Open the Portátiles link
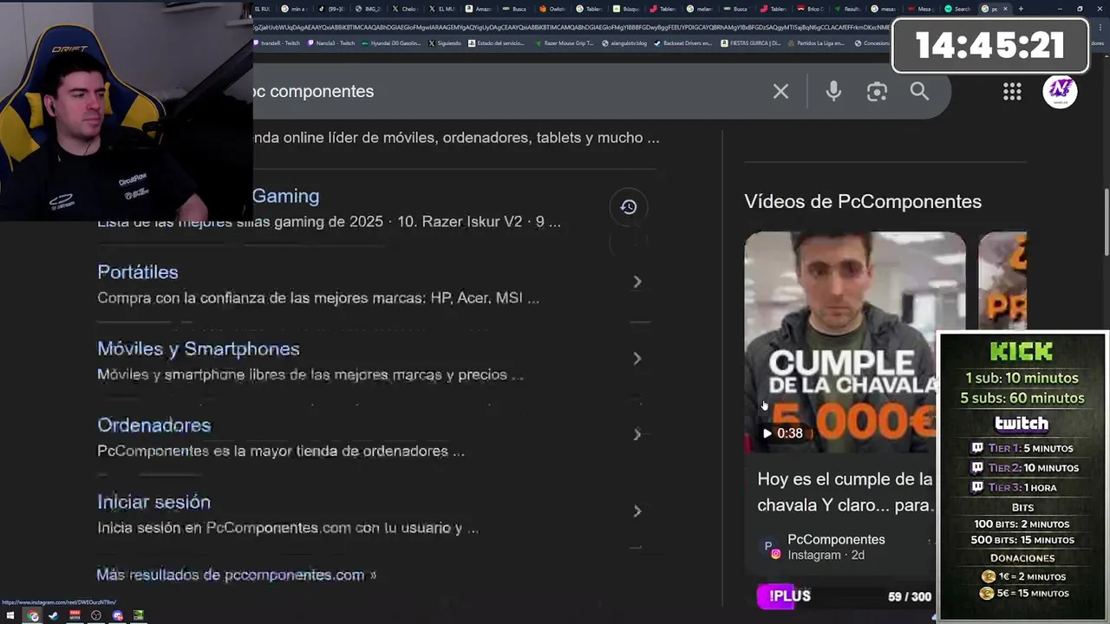 138,272
